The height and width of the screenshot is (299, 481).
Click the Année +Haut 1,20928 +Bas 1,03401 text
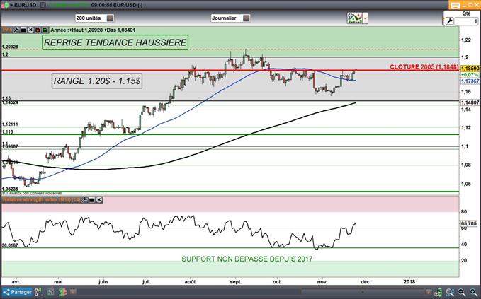pos(93,30)
